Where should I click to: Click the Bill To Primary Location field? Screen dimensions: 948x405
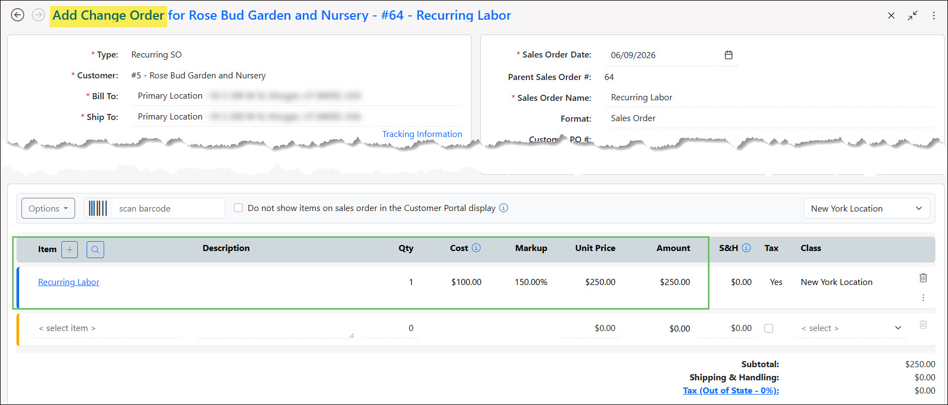click(x=297, y=96)
